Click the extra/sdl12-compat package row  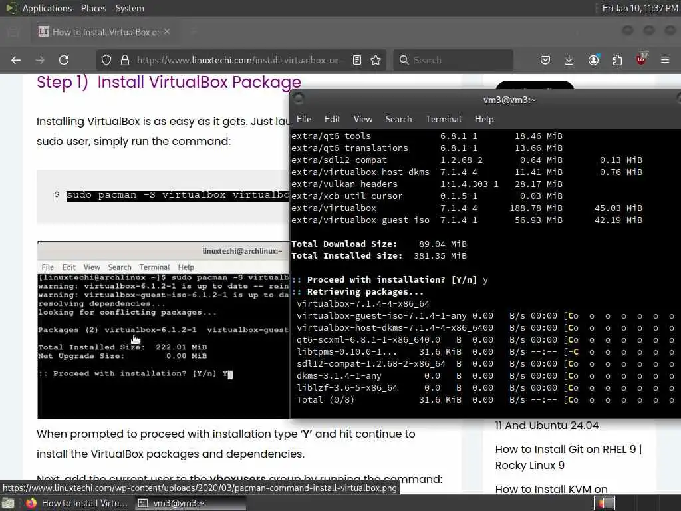pos(466,160)
